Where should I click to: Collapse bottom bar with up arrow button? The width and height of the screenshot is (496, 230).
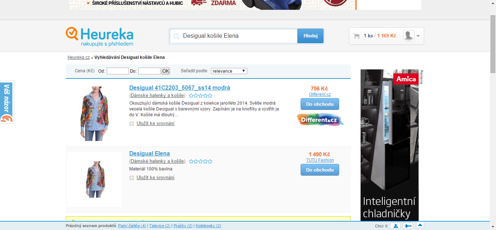pos(420,225)
